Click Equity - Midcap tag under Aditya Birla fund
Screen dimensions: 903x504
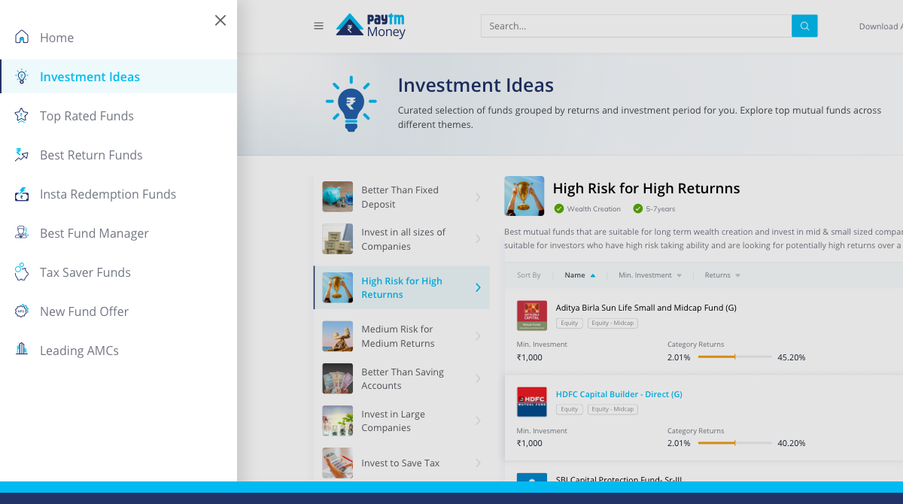coord(613,323)
